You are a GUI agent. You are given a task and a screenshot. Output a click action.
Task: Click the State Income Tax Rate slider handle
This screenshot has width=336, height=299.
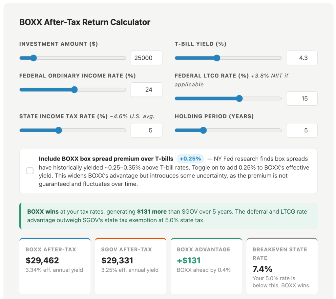(x=59, y=130)
